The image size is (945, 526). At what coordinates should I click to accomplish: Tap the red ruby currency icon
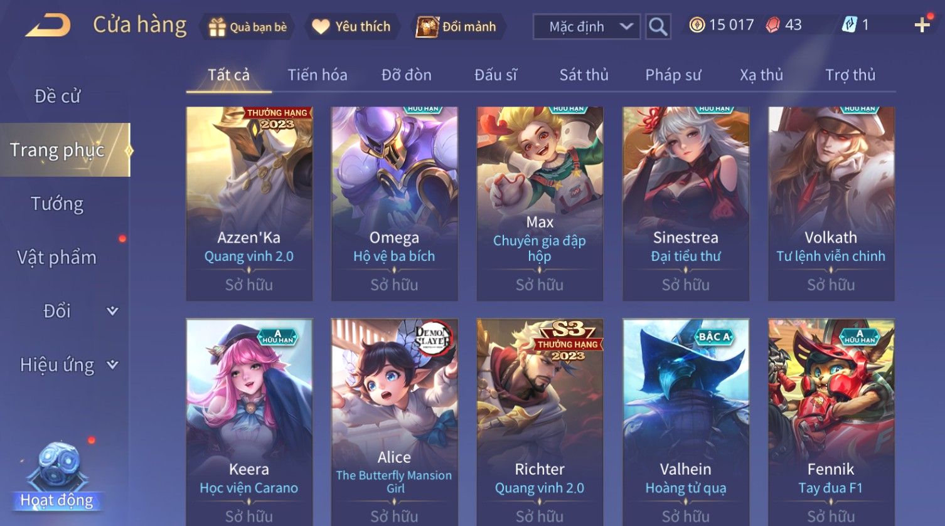pyautogui.click(x=773, y=25)
